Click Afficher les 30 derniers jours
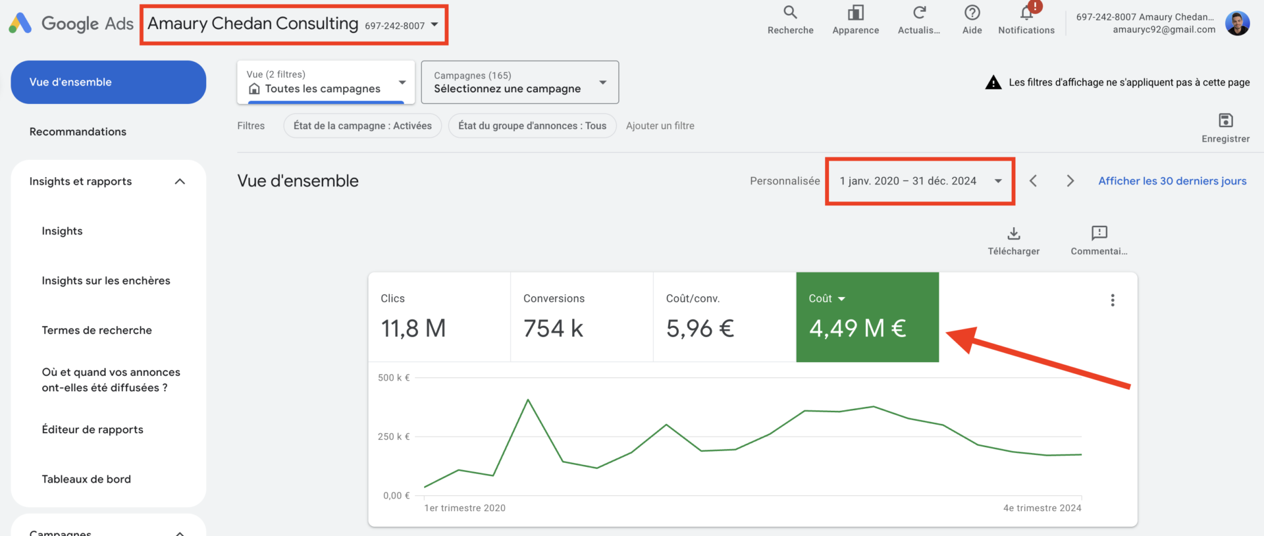The width and height of the screenshot is (1264, 536). coord(1172,181)
